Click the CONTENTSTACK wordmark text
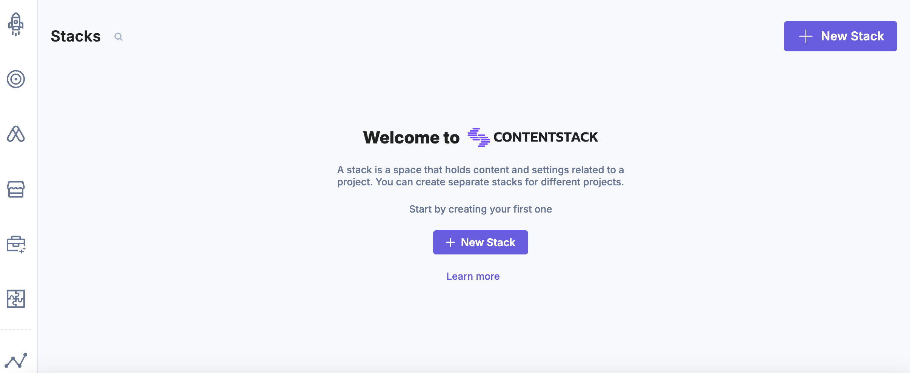This screenshot has height=373, width=910. [545, 137]
